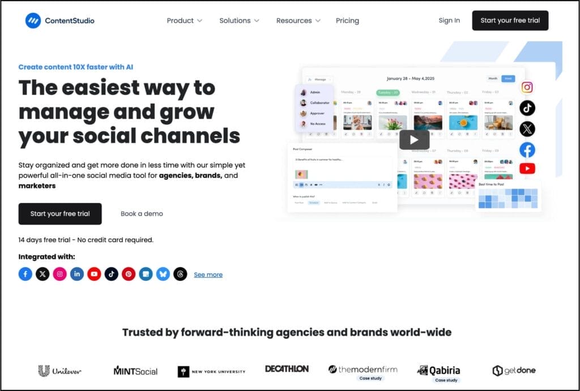The image size is (580, 391).
Task: Click the MINTSocial logo
Action: (x=135, y=371)
